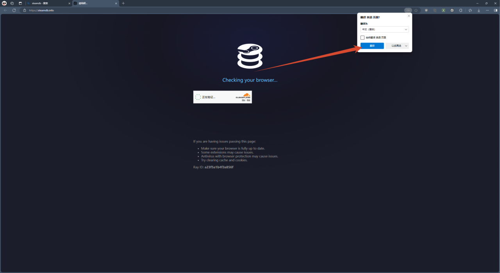Open the target language dropdown 中文（简体）

(x=384, y=30)
